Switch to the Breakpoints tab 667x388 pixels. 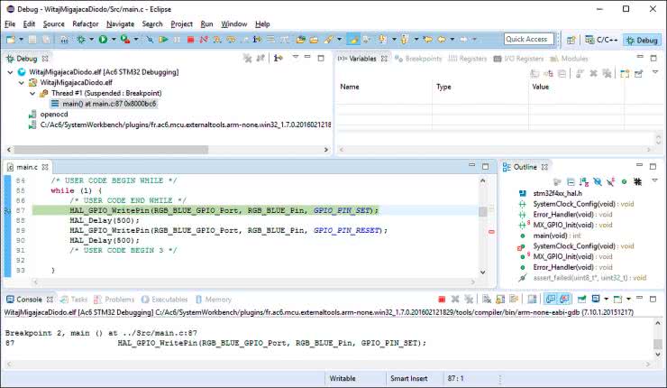coord(422,59)
